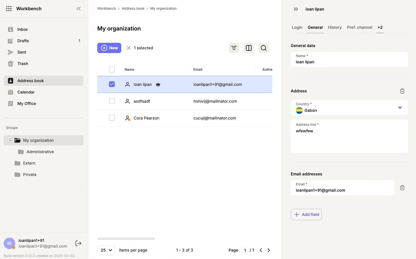
Task: Switch to the History tab
Action: point(334,27)
